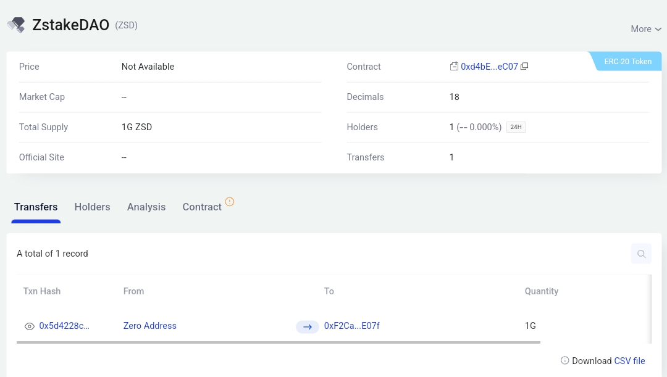Click the ZstakeDAO token logo icon
This screenshot has height=377, width=667.
pos(16,25)
